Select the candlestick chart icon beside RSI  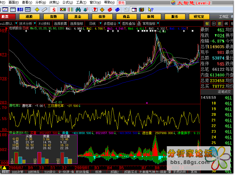pos(13,10)
